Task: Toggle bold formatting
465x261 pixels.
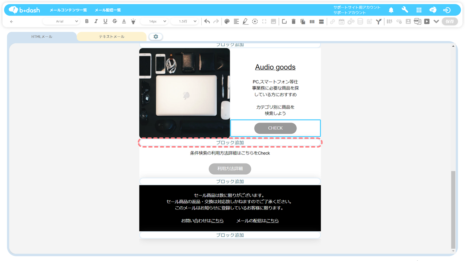Action: [x=87, y=21]
